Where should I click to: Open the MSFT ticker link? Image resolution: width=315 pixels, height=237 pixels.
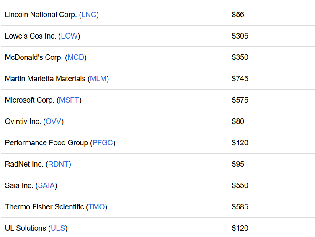[69, 100]
